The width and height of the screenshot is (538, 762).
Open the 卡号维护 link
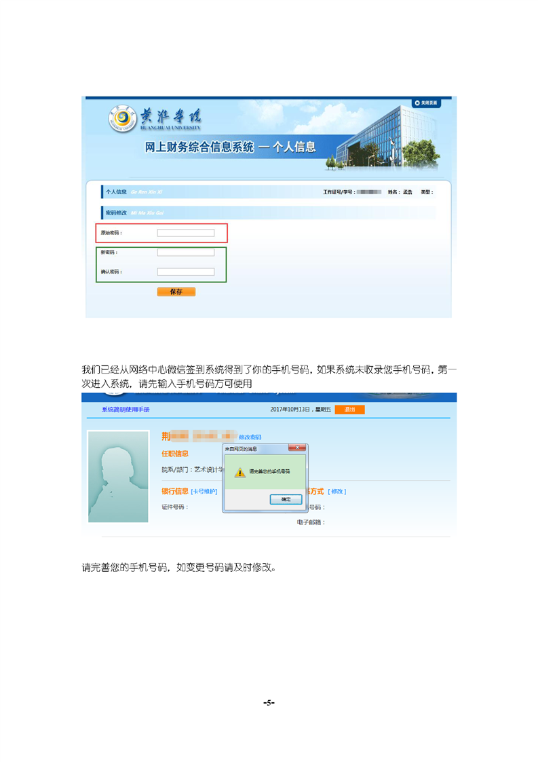[204, 492]
